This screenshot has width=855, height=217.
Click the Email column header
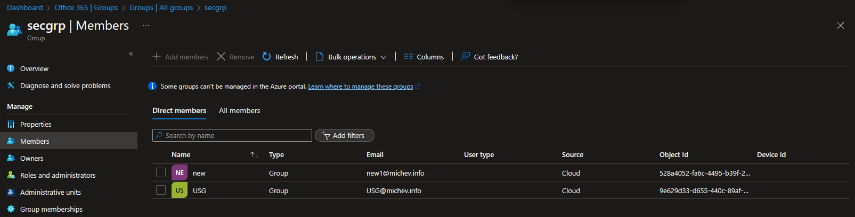(375, 155)
